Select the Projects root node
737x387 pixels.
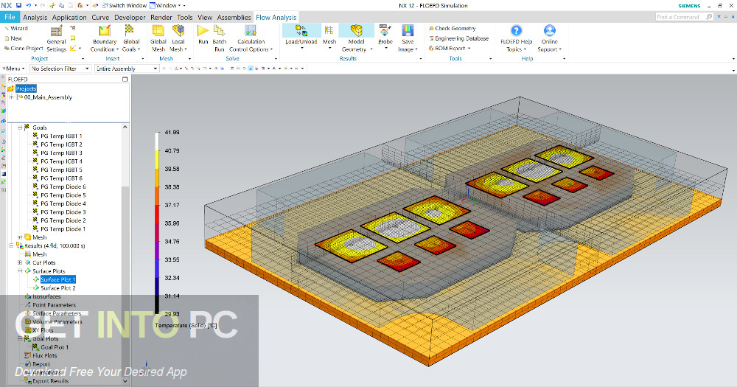click(x=26, y=89)
